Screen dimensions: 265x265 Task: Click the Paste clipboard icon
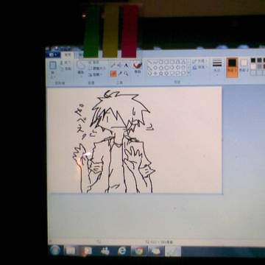pos(53,66)
